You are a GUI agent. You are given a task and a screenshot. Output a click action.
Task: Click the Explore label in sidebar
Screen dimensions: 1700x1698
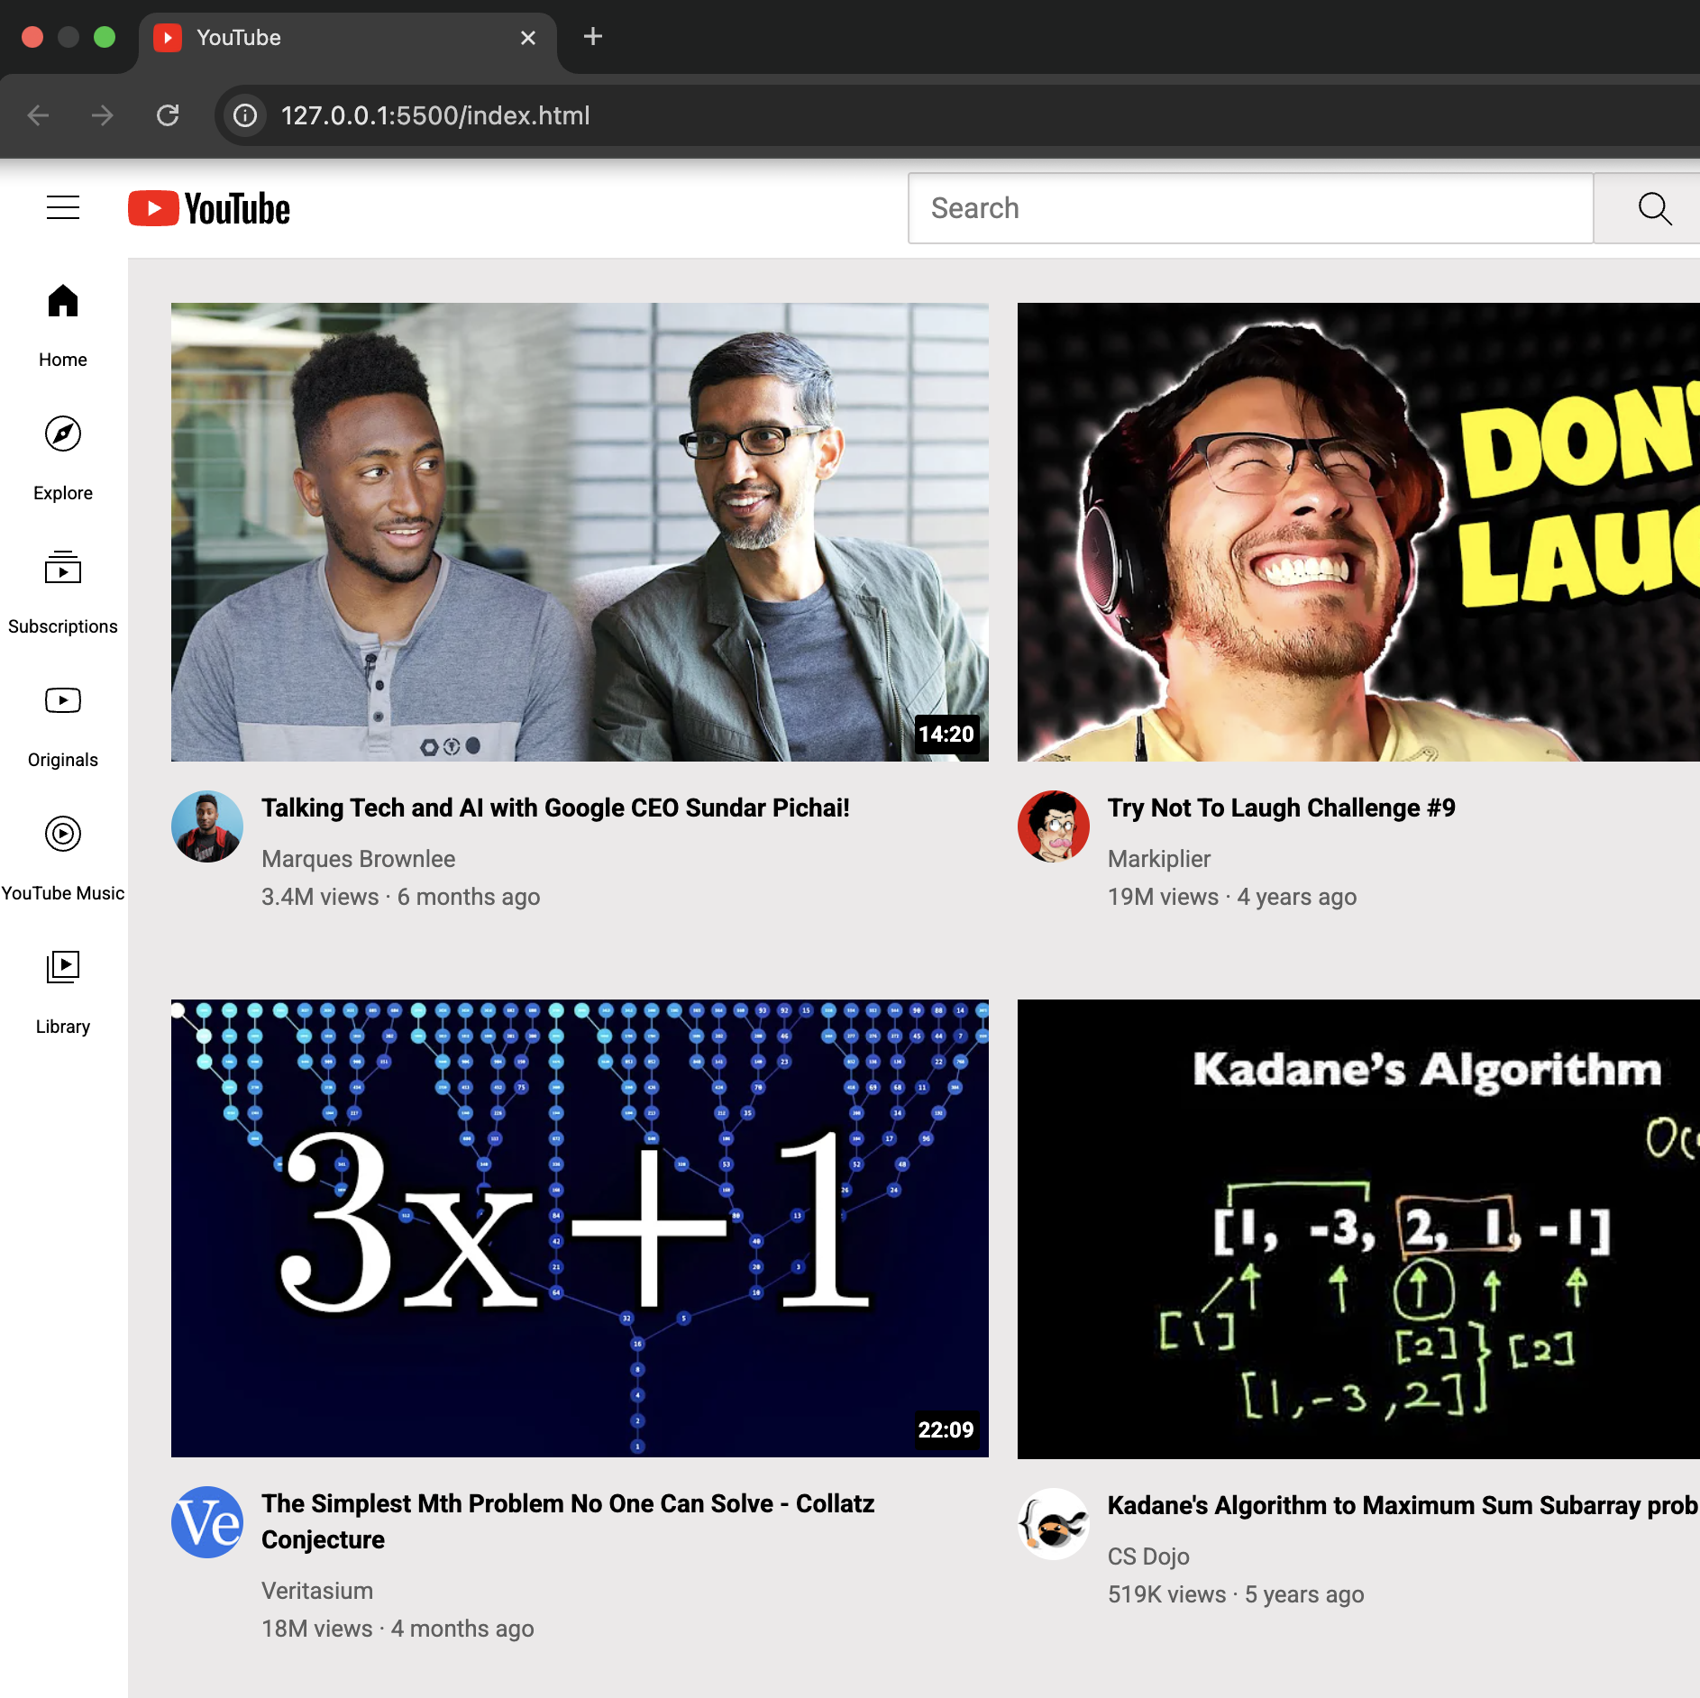pos(63,493)
